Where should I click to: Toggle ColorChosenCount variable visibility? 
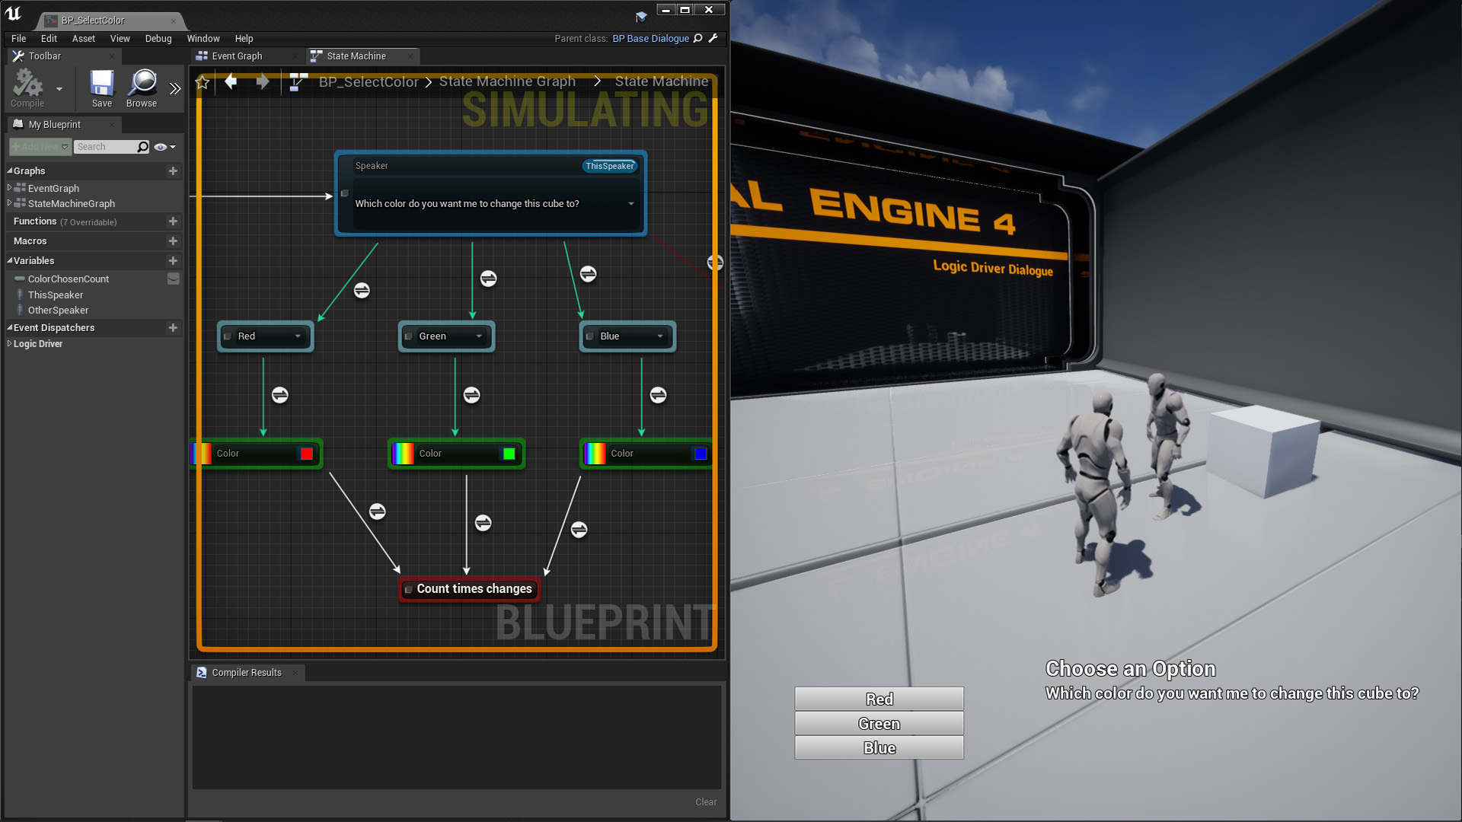coord(173,279)
